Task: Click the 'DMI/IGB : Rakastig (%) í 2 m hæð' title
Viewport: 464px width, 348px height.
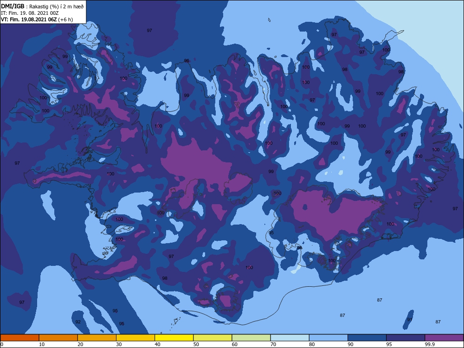Action: (43, 6)
